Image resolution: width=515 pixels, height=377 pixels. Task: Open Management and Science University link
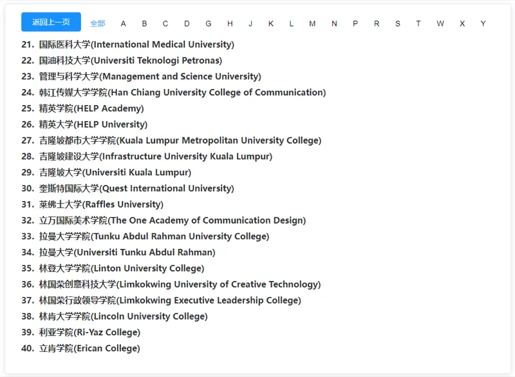click(150, 76)
